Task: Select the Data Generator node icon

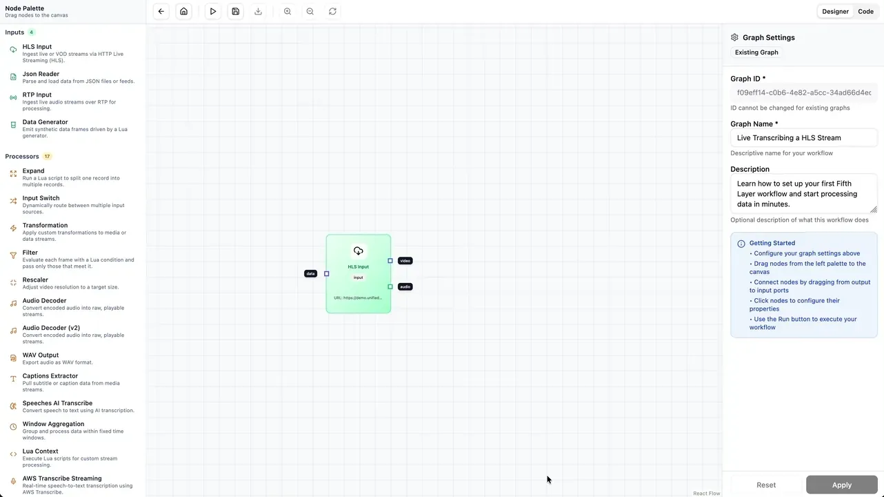Action: [13, 124]
